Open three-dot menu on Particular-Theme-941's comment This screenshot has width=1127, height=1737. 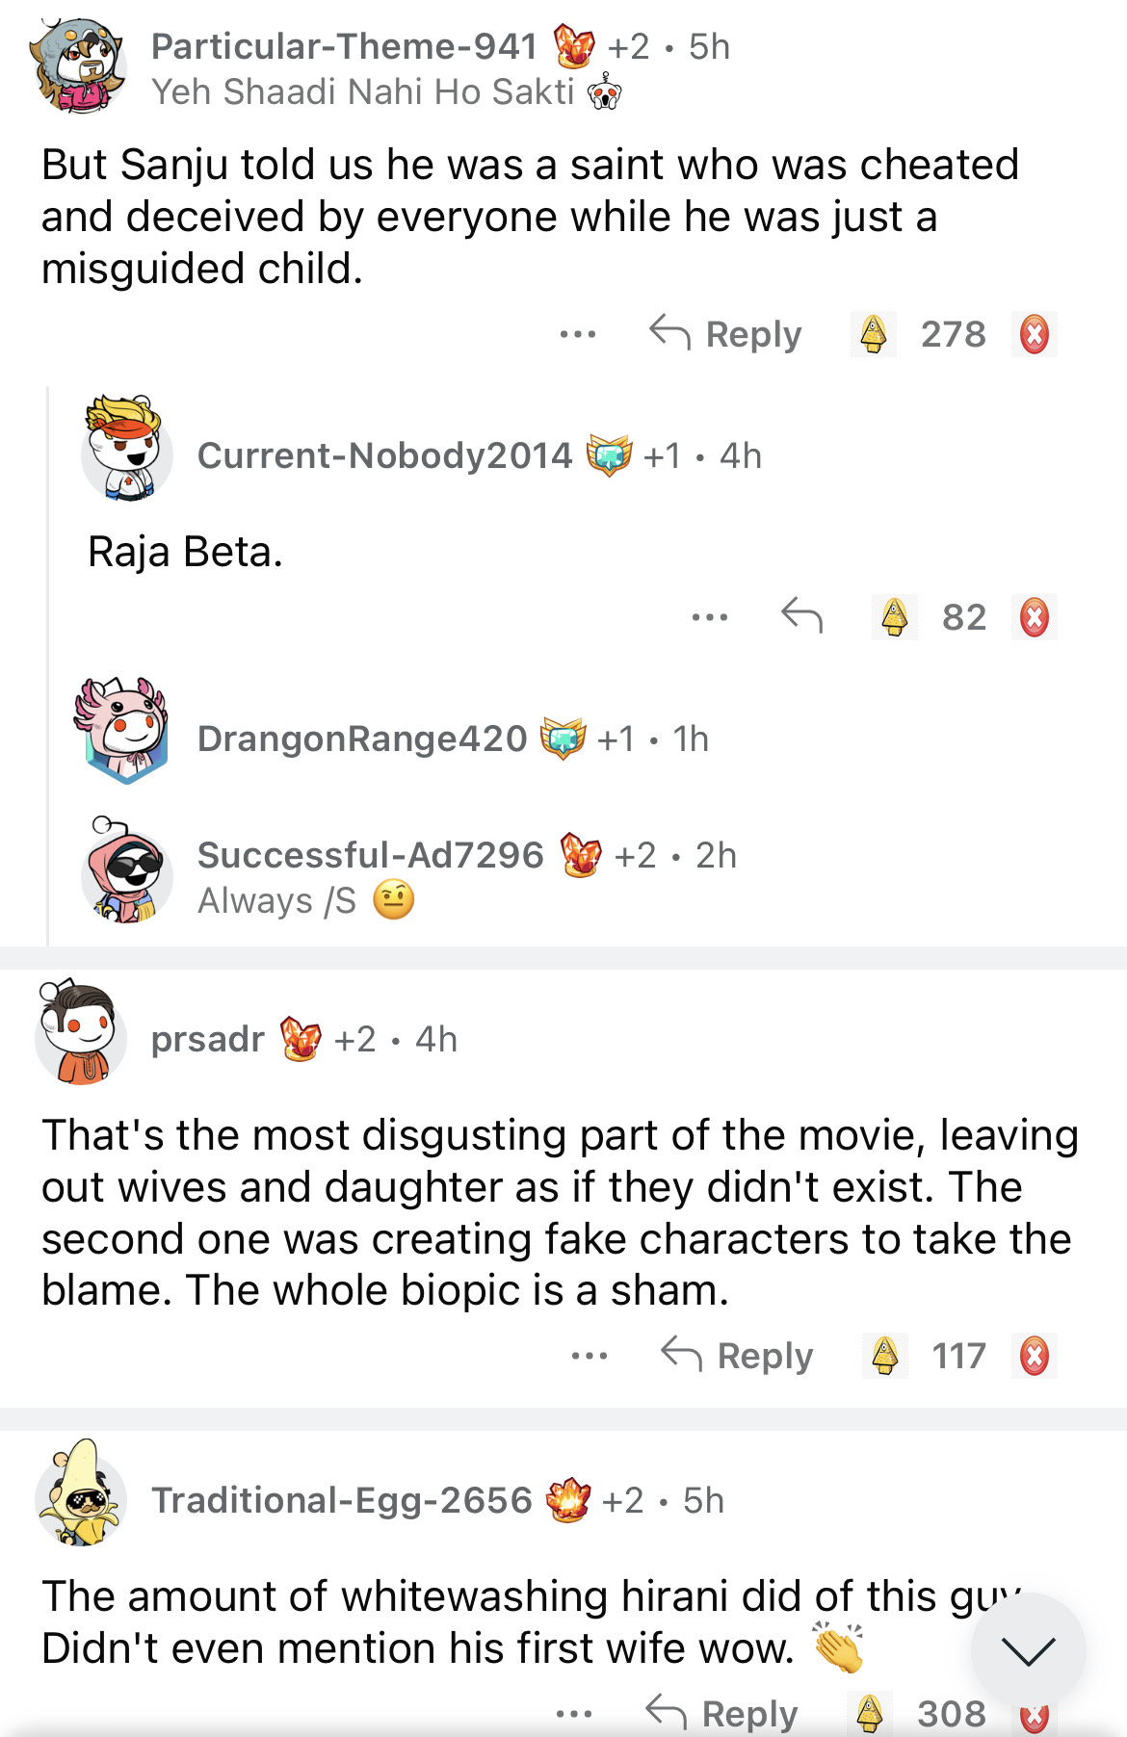(578, 335)
